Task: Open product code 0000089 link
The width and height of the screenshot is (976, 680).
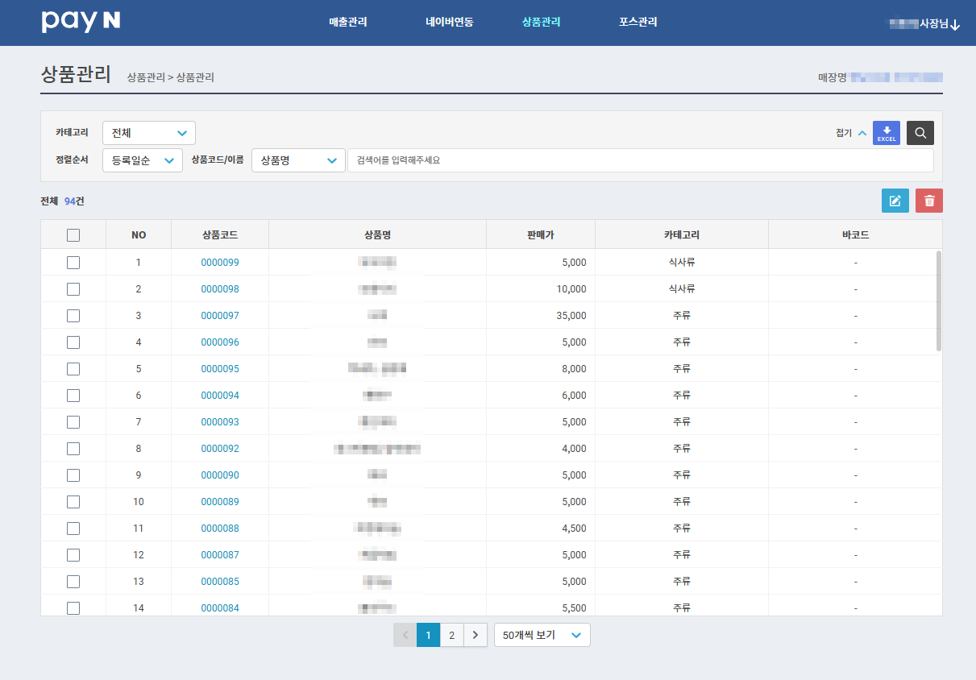Action: click(220, 502)
